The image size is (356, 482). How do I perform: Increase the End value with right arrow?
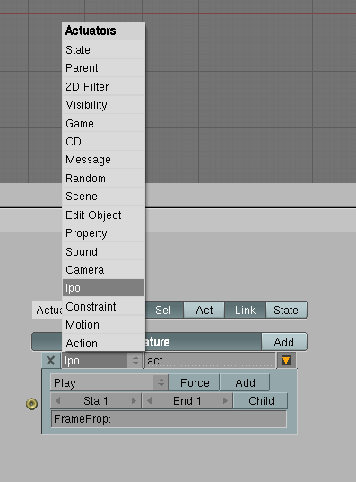pos(226,400)
